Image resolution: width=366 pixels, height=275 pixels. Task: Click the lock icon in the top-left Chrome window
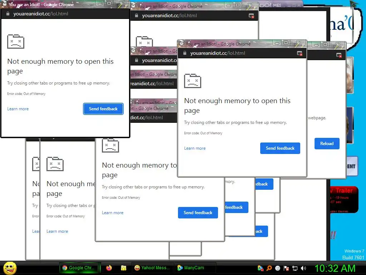click(x=8, y=14)
